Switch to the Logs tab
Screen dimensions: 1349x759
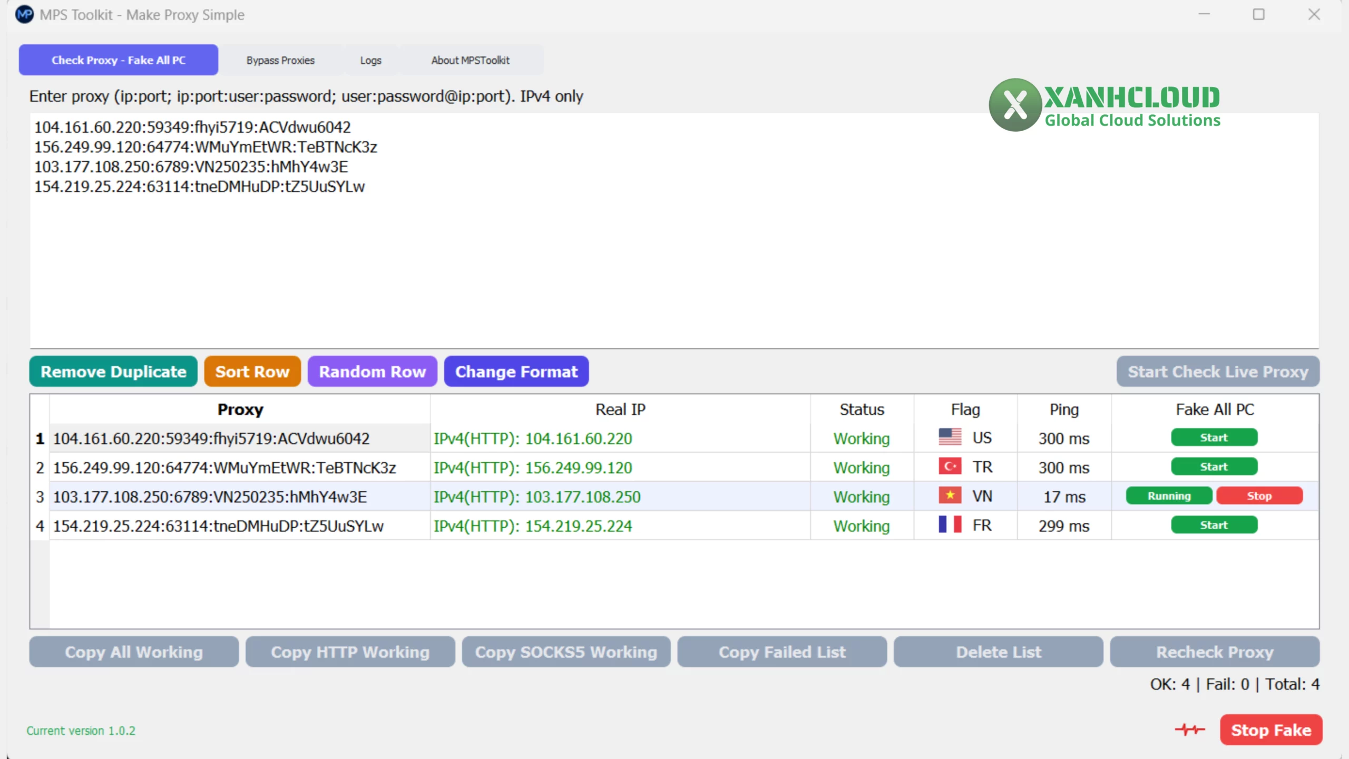(370, 60)
